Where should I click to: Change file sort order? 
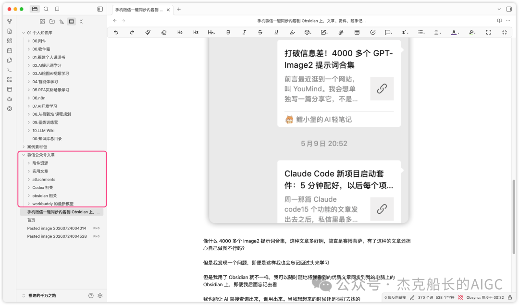point(62,22)
